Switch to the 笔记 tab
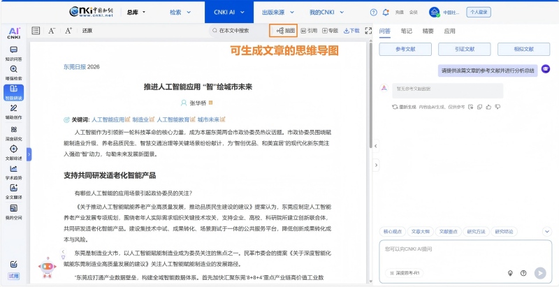This screenshot has width=559, height=287. pos(406,31)
